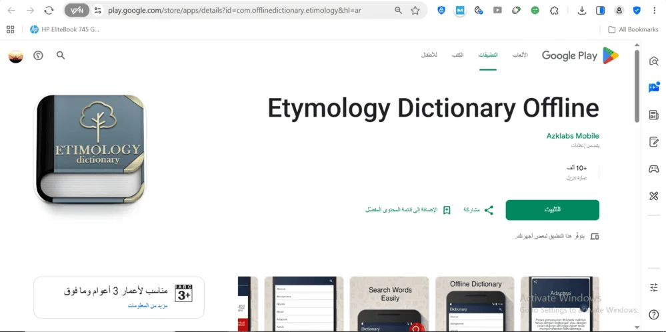Click the green التثبيت install button
This screenshot has height=332, width=666.
552,210
